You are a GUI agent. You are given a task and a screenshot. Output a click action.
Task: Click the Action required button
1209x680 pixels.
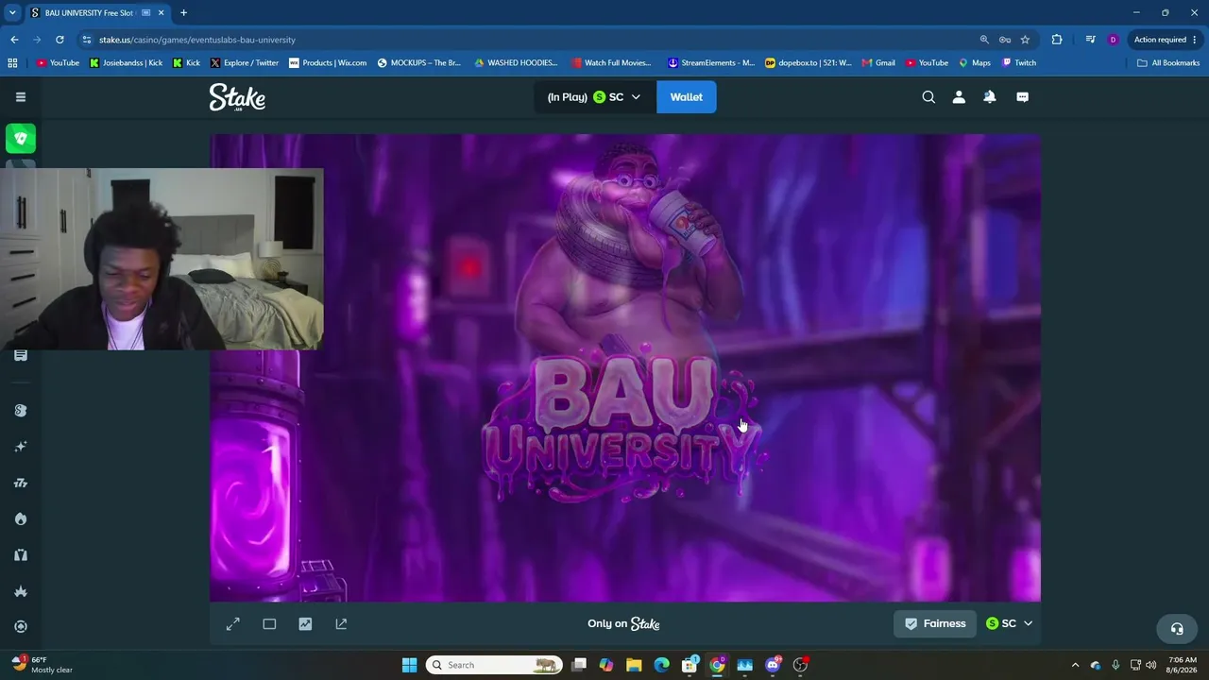pos(1166,40)
